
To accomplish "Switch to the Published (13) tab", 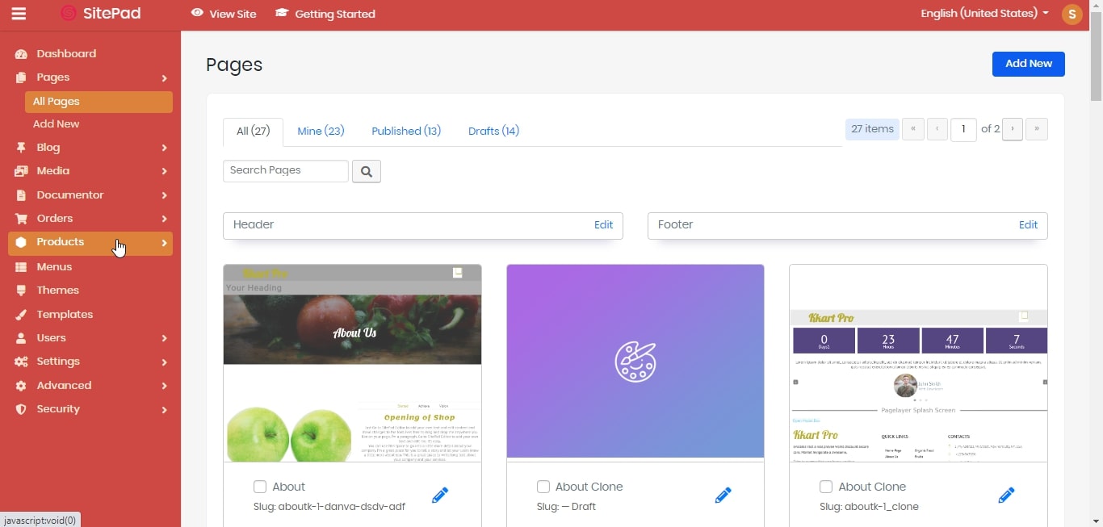I will 406,131.
